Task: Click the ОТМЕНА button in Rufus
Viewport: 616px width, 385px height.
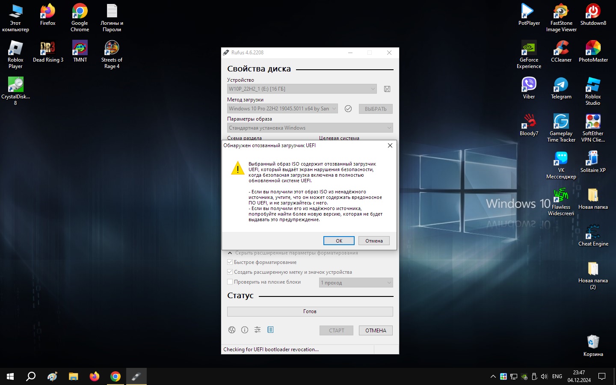Action: pos(376,330)
